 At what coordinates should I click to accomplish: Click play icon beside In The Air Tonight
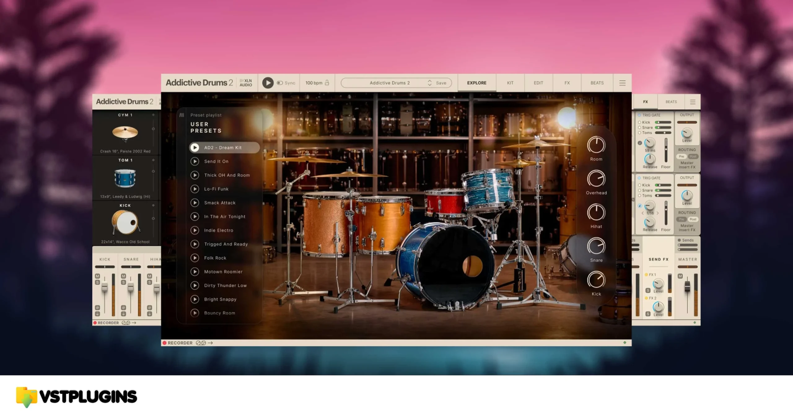point(195,216)
